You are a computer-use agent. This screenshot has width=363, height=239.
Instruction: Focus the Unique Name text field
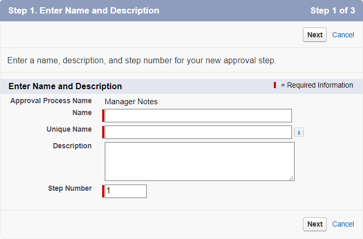pos(198,132)
